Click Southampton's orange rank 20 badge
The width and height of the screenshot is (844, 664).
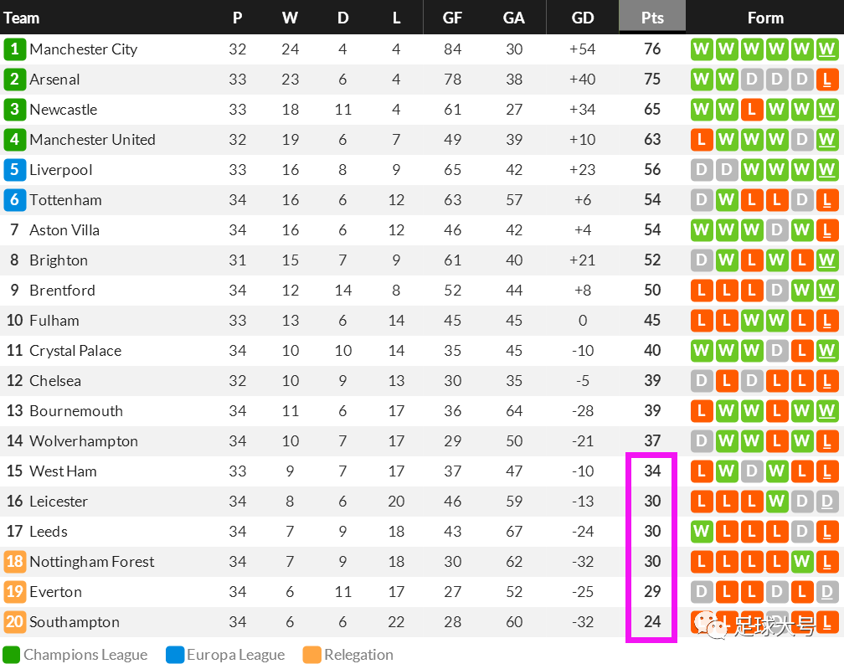click(14, 621)
